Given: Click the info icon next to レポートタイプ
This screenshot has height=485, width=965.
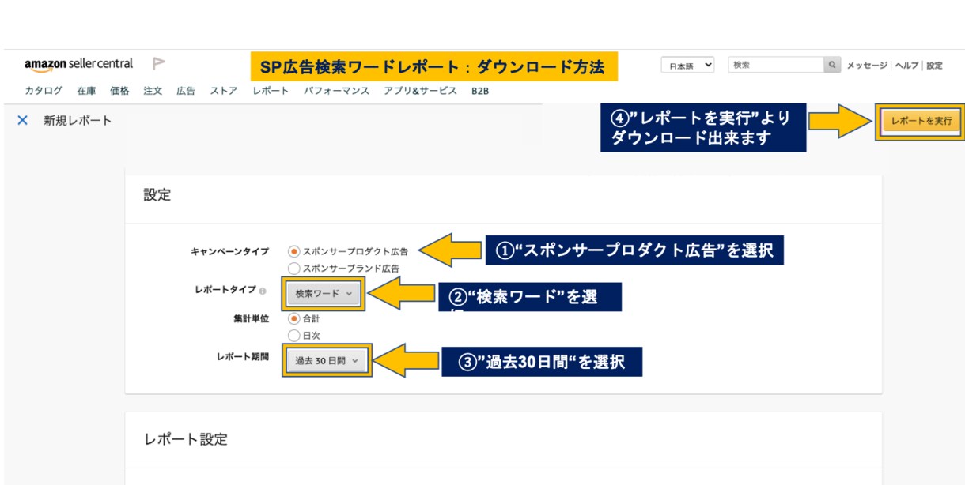Looking at the screenshot, I should coord(263,291).
